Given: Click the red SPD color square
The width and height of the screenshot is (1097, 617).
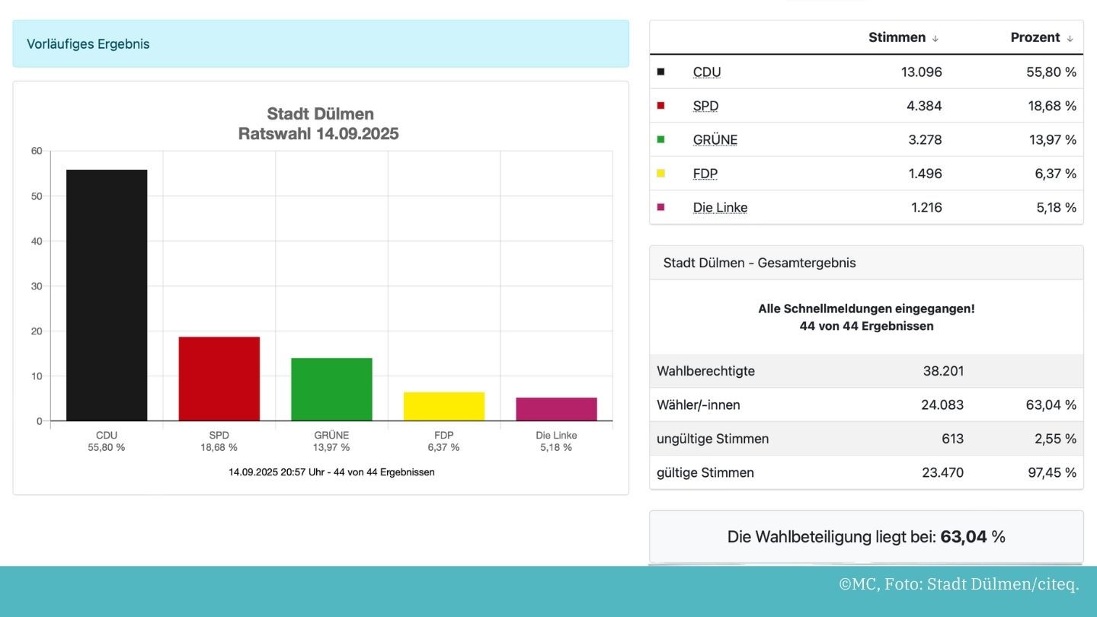Looking at the screenshot, I should pos(660,106).
